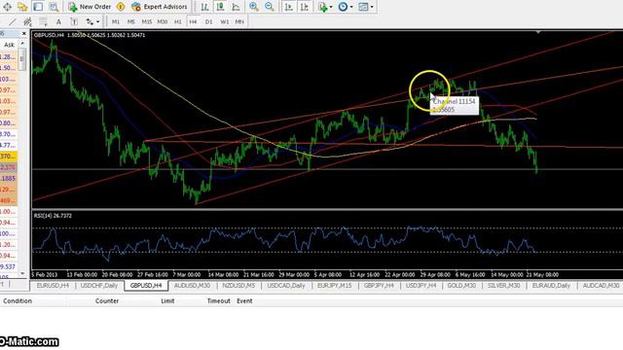Viewport: 623px width, 350px height.
Task: Open the Templates dropdown arrow
Action: point(372,7)
